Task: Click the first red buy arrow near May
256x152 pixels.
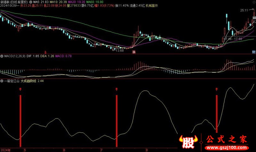Action: coord(20,89)
